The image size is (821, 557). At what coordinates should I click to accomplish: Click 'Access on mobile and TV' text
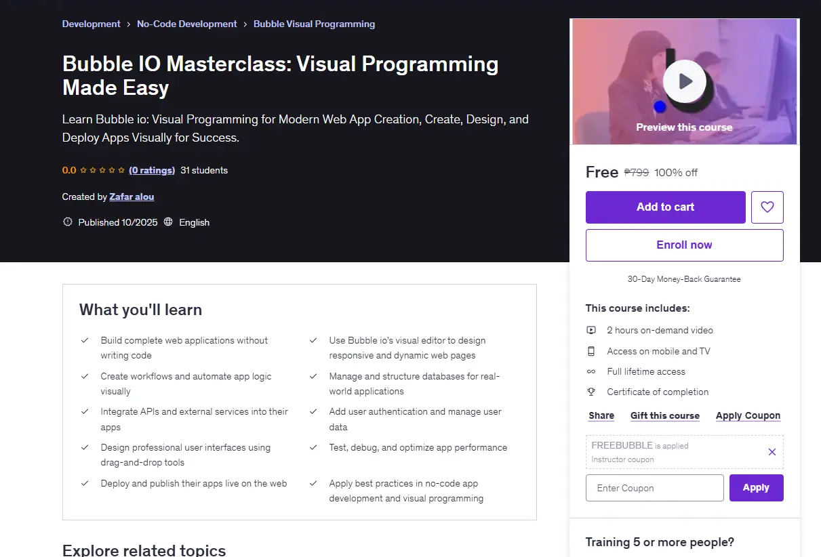pos(659,351)
